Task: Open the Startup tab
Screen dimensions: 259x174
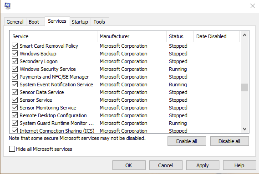Action: pos(80,22)
